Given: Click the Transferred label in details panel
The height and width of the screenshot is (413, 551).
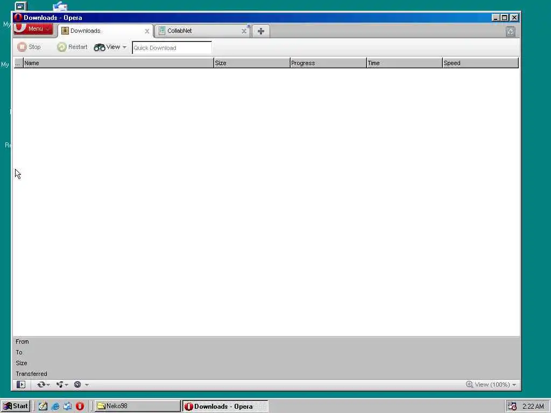Looking at the screenshot, I should 31,374.
